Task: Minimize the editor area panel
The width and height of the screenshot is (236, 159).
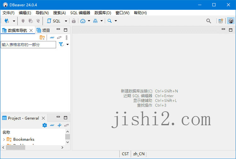Action: [223, 29]
